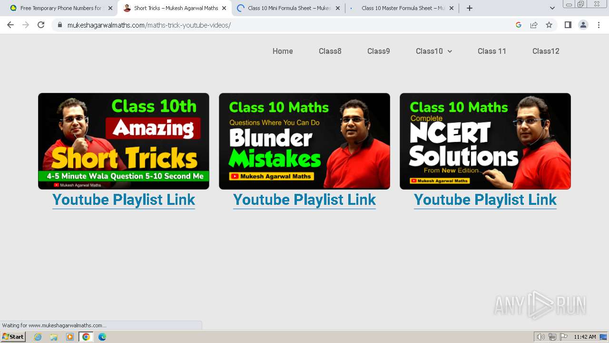Reload the current page
The height and width of the screenshot is (343, 609).
(41, 25)
